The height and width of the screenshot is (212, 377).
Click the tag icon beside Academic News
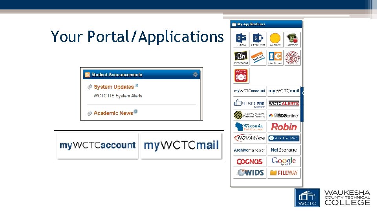90,113
